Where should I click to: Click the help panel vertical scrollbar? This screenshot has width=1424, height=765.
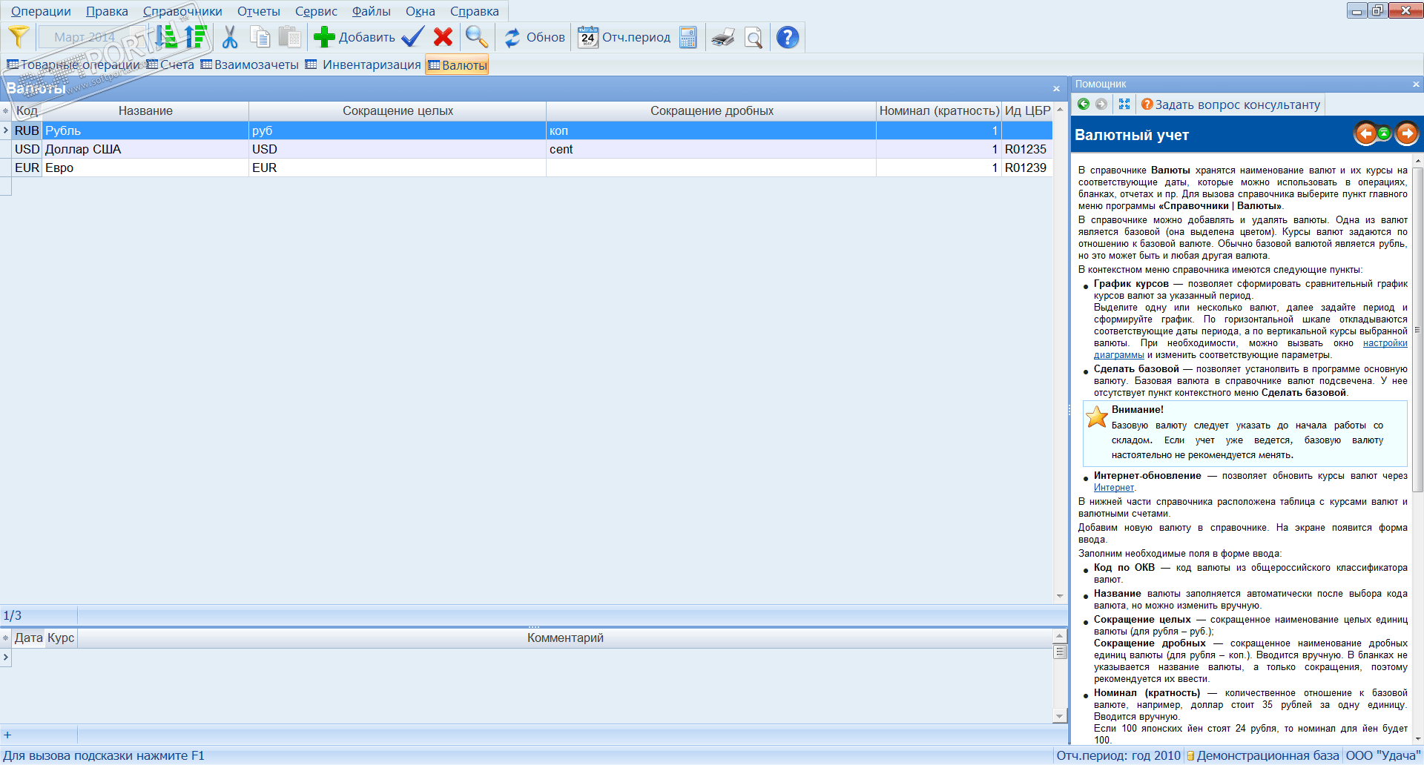click(1418, 330)
